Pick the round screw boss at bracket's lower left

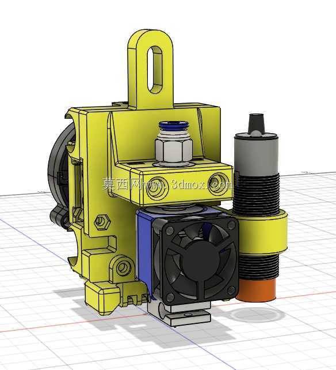[123, 267]
